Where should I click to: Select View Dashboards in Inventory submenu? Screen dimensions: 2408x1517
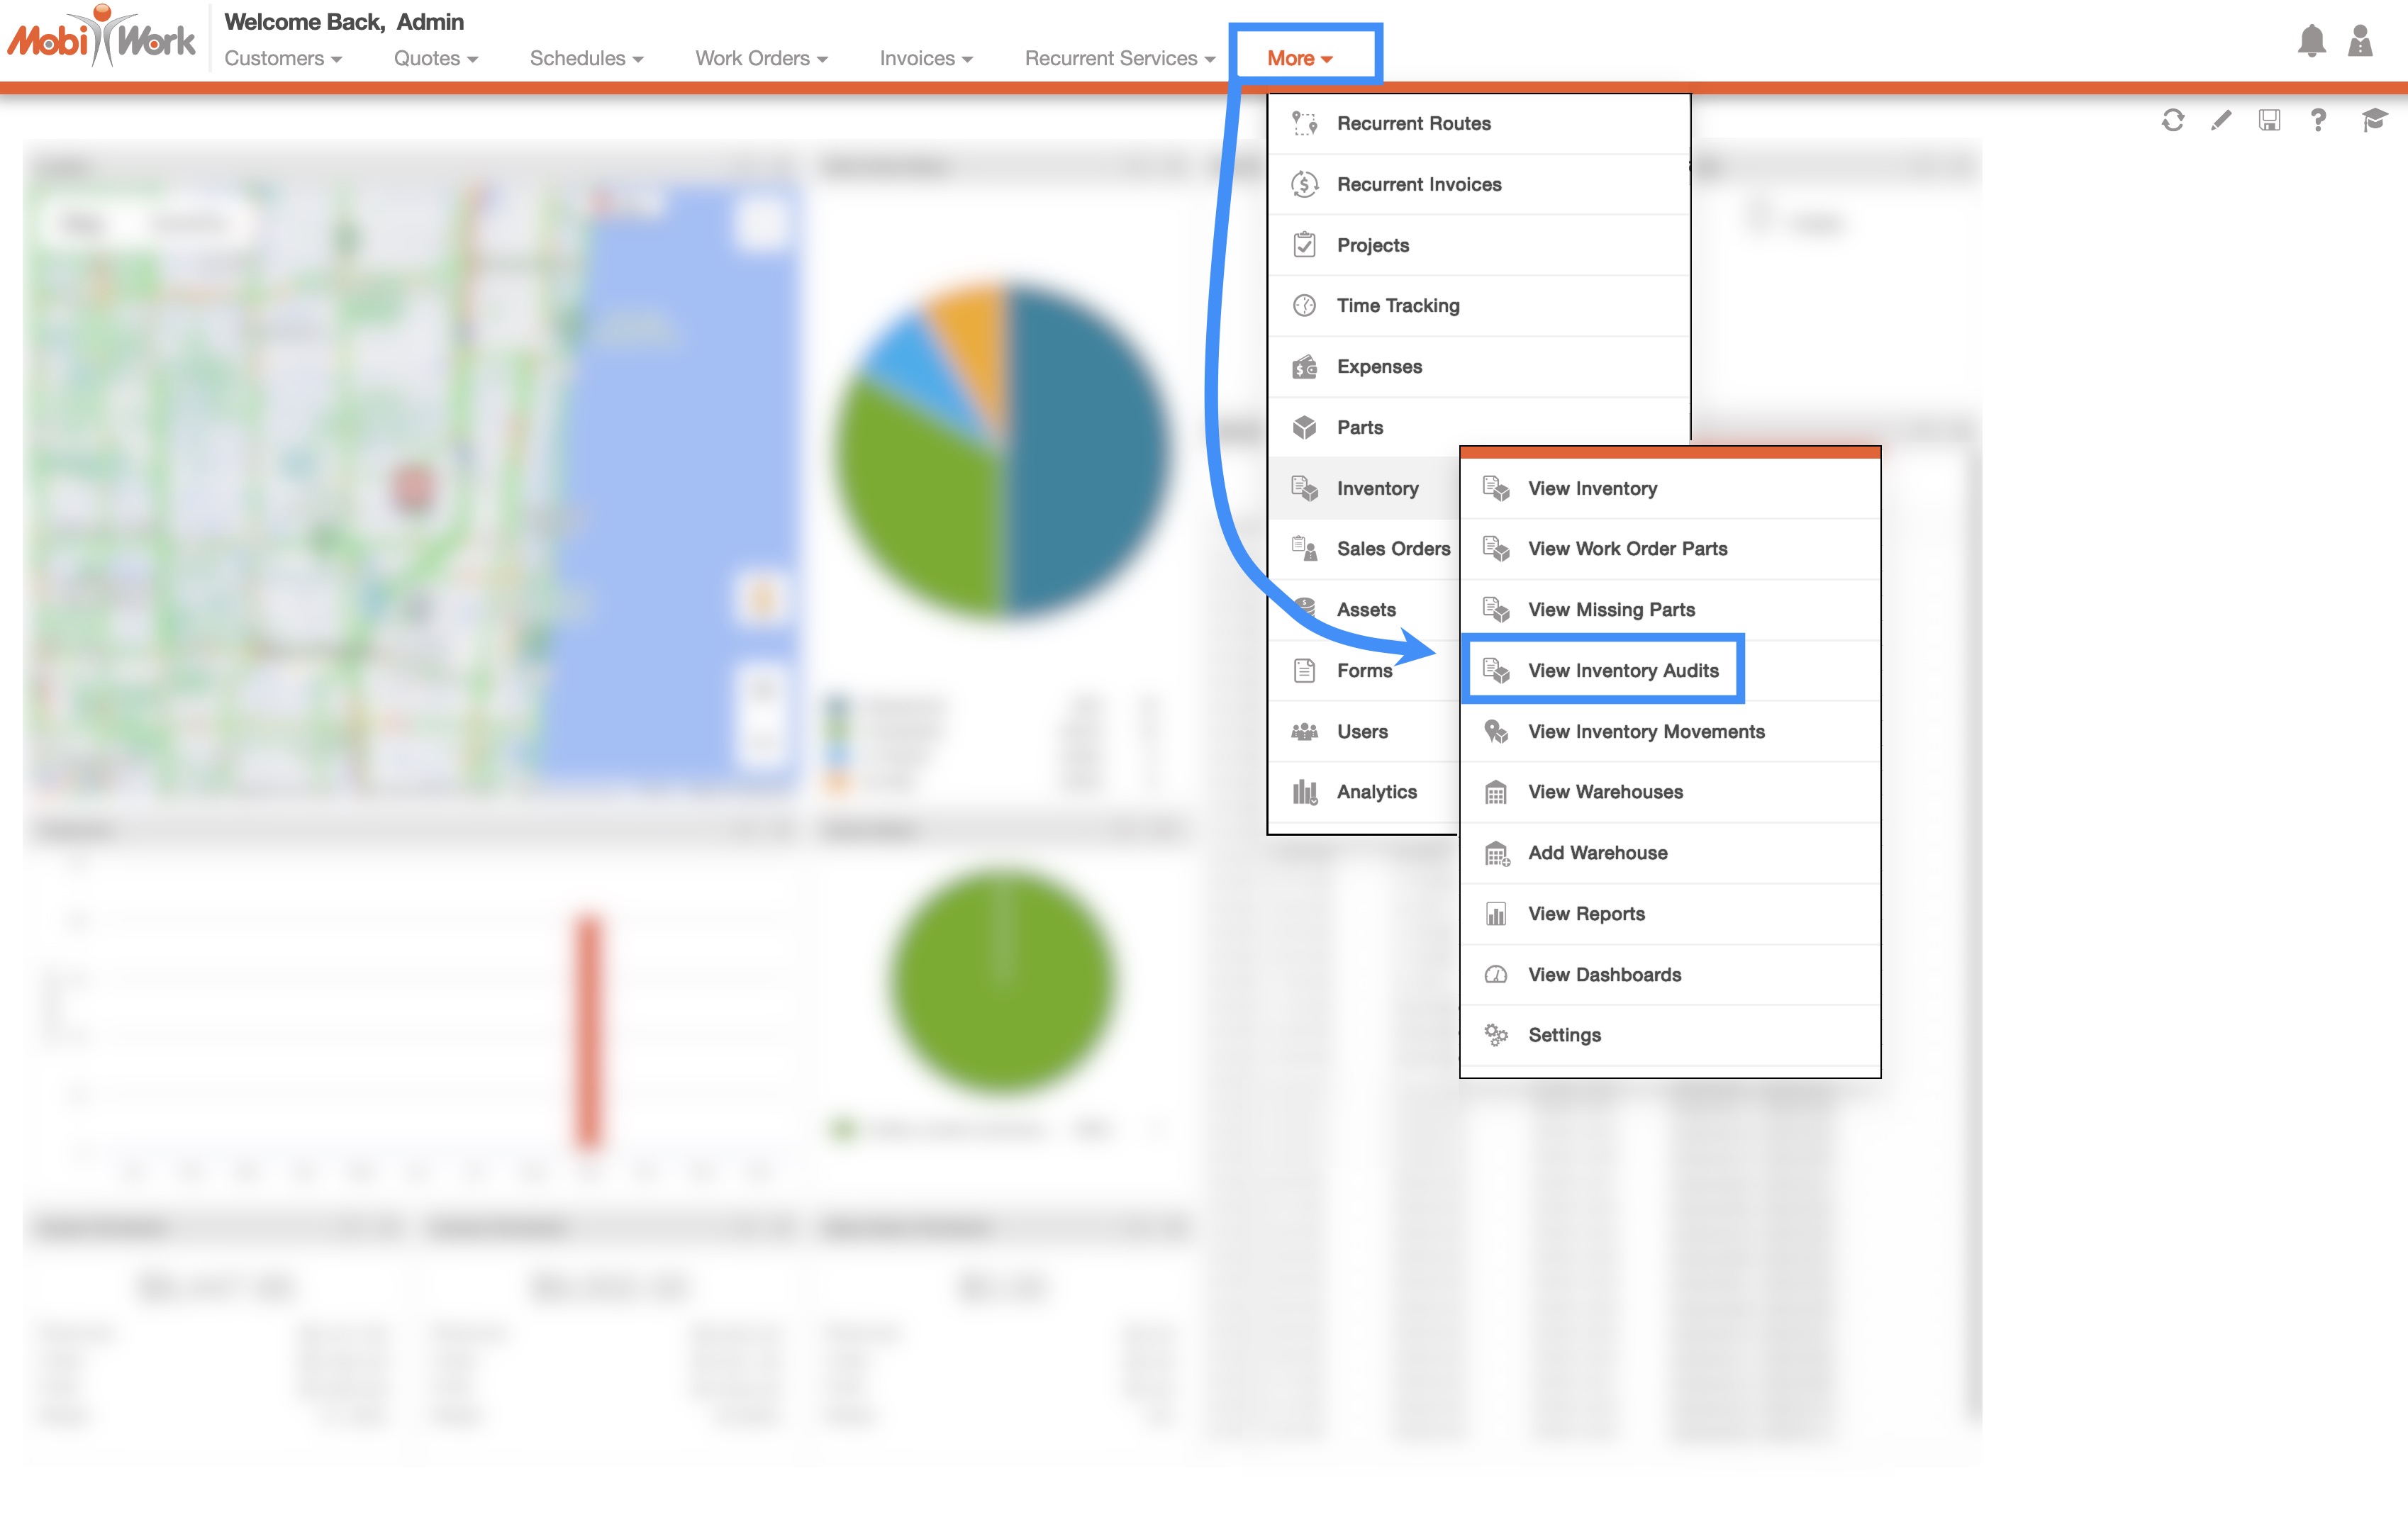coord(1604,974)
